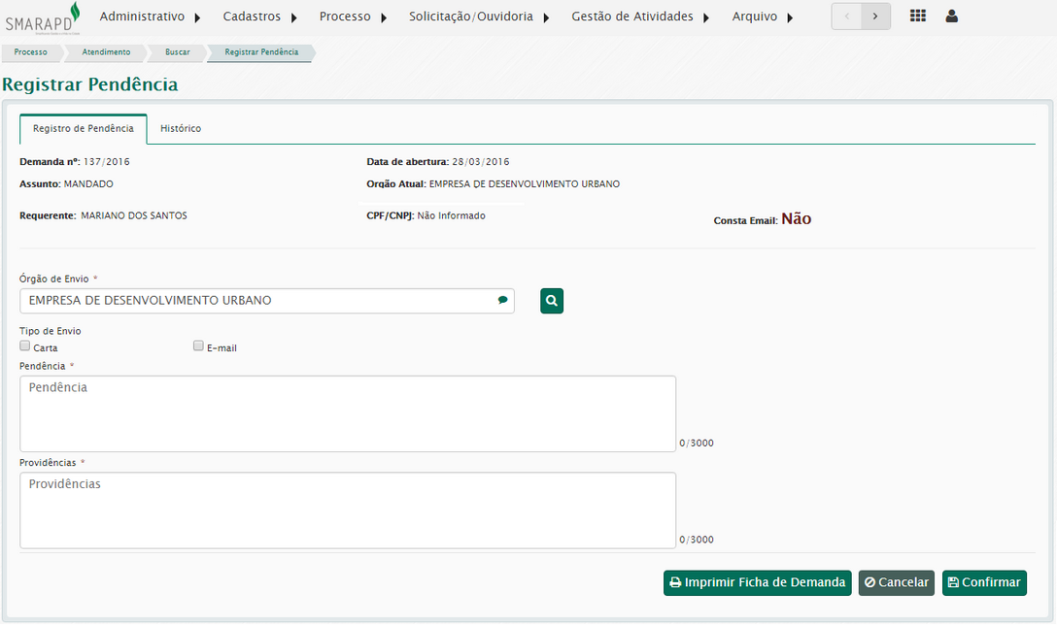Select the Registro de Pendência tab

tap(84, 129)
